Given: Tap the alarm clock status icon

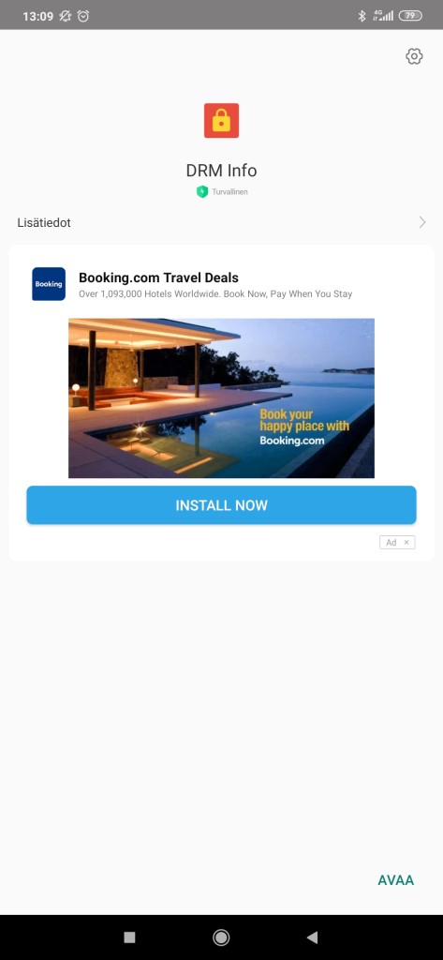Looking at the screenshot, I should pyautogui.click(x=83, y=17).
